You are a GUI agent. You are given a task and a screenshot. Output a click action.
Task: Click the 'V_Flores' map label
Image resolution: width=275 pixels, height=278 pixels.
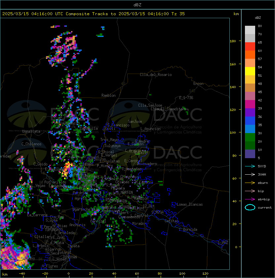coord(50,266)
